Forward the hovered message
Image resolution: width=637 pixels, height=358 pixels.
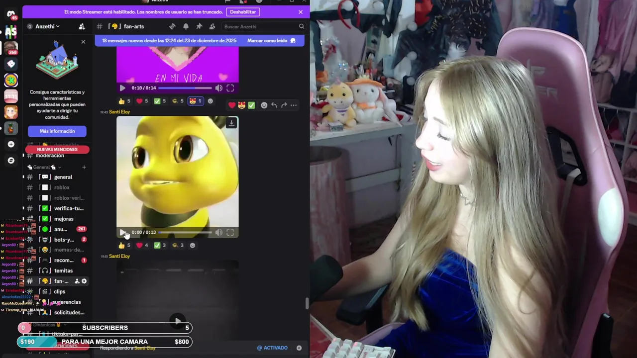pos(284,105)
